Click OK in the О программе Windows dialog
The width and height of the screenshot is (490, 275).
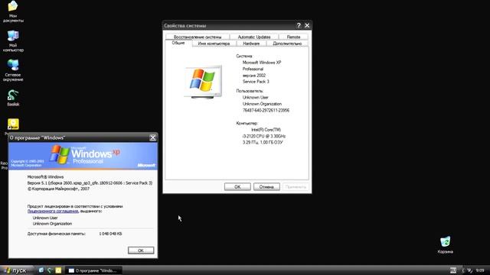(x=141, y=251)
